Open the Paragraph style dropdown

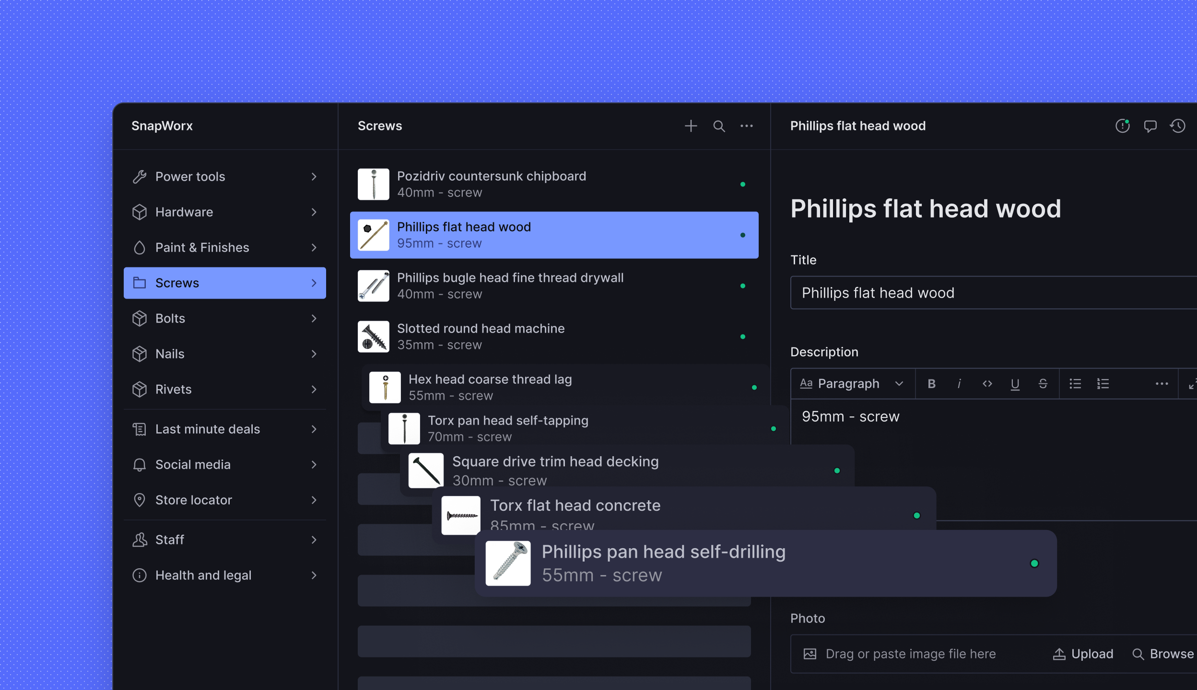pos(852,384)
